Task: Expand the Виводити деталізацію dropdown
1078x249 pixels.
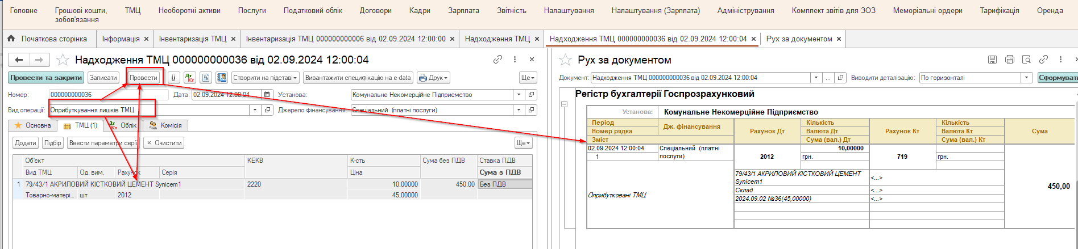Action: pos(1026,78)
